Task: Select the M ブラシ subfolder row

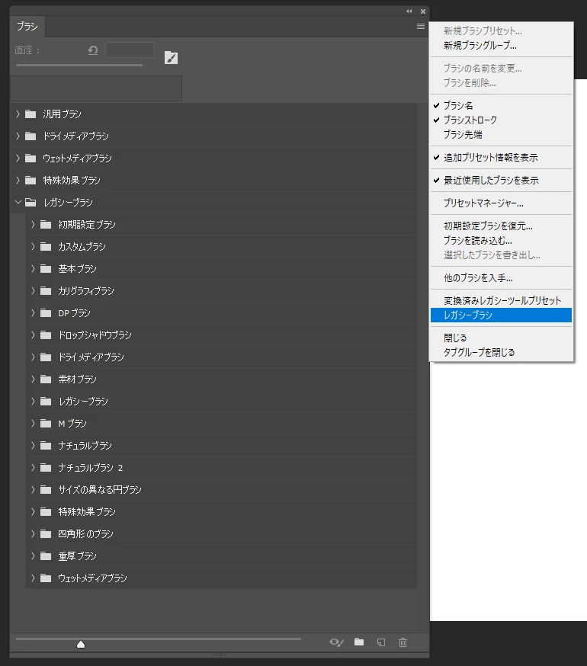Action: point(221,423)
